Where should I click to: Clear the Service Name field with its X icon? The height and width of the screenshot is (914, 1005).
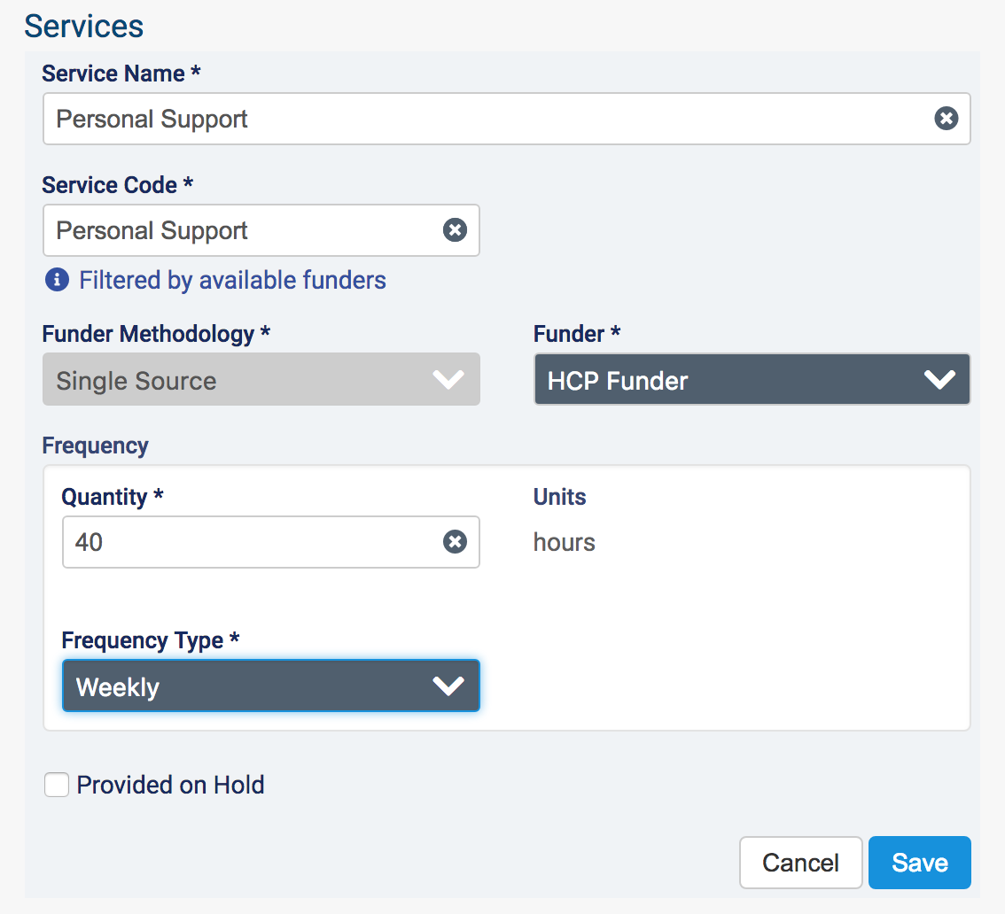coord(947,119)
